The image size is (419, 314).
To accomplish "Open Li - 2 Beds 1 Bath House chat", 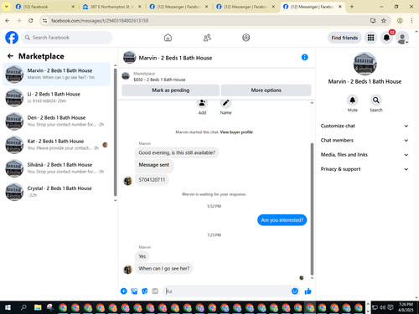I will pos(57,98).
